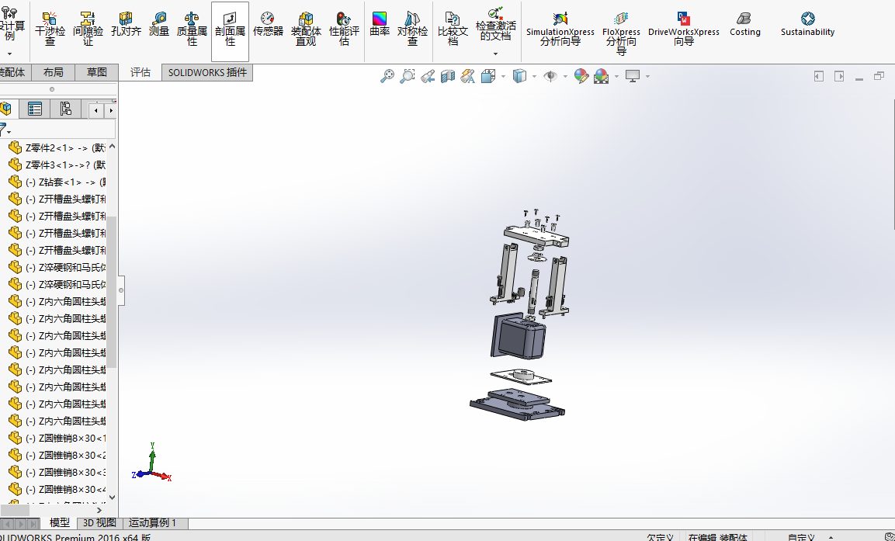Image resolution: width=895 pixels, height=541 pixels.
Task: Toggle the hide/show items eye icon
Action: 550,76
